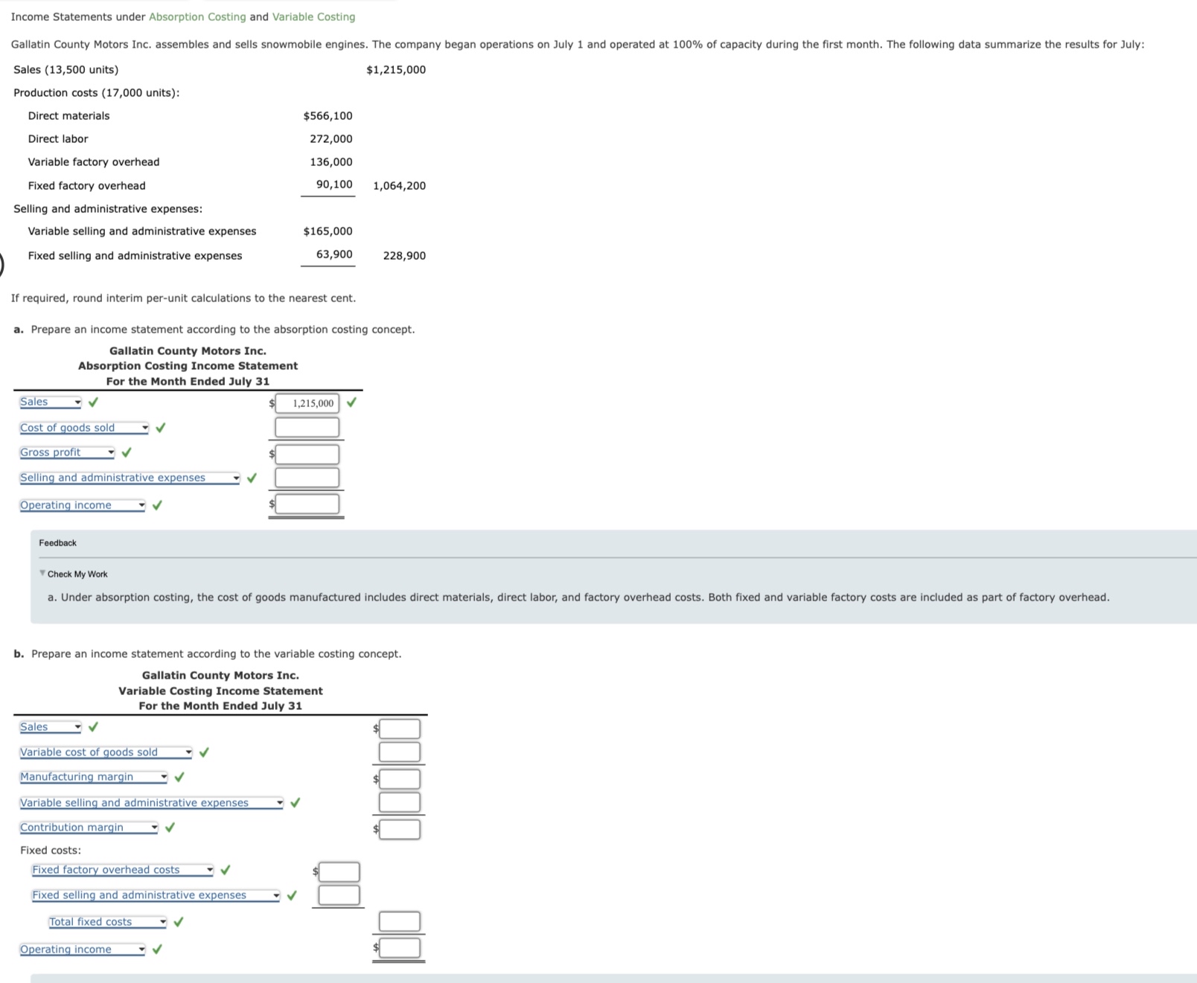Click the Gross profit amount field
The height and width of the screenshot is (983, 1197).
pyautogui.click(x=307, y=454)
